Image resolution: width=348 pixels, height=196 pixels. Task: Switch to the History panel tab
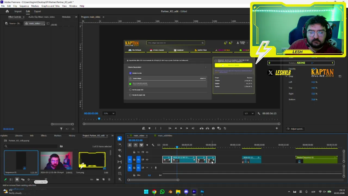click(72, 136)
